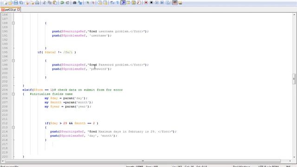Viewport: 297px width, 167px height.
Task: Click the 'check date on submit form' comment
Action: (x=89, y=90)
